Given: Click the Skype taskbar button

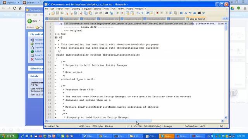Looking at the screenshot, I should pyautogui.click(x=167, y=136).
